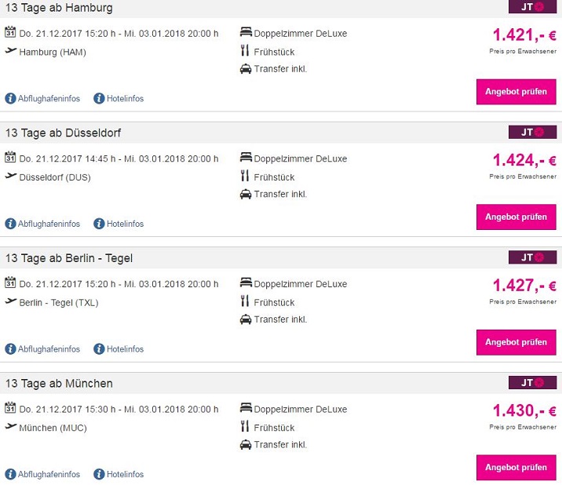Click the info icon beside Hamburg Hotelinfos
Image resolution: width=562 pixels, height=485 pixels.
pos(99,99)
